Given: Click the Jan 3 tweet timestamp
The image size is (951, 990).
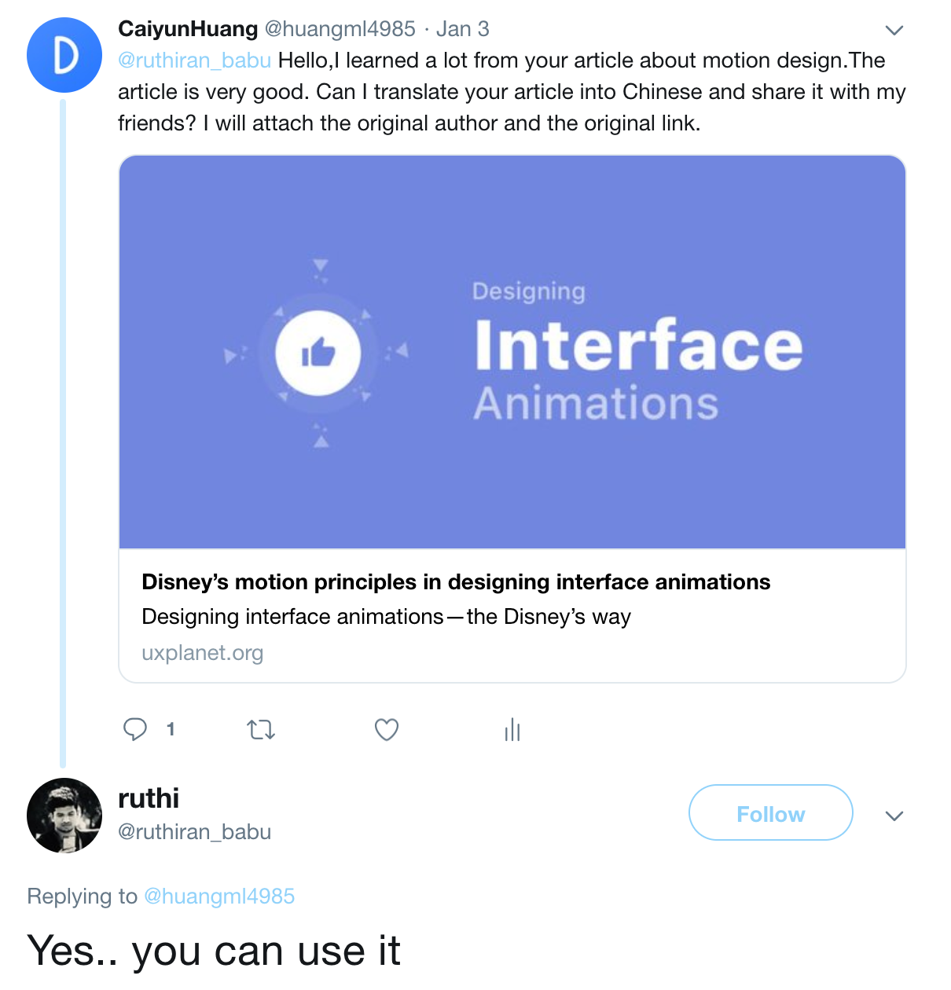Looking at the screenshot, I should pyautogui.click(x=463, y=29).
